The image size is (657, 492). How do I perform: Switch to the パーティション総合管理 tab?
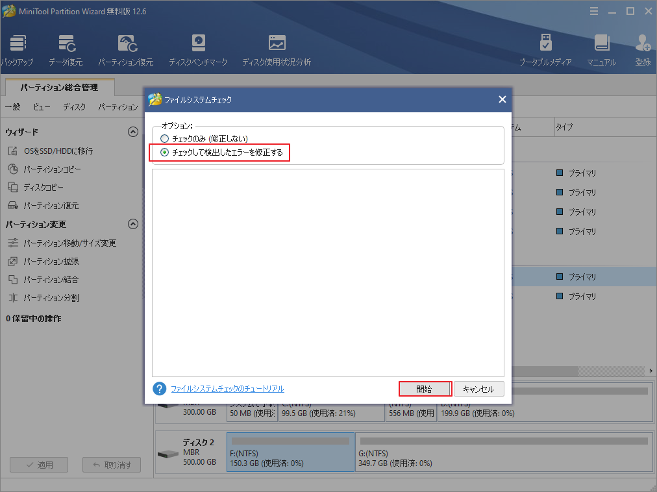(59, 87)
